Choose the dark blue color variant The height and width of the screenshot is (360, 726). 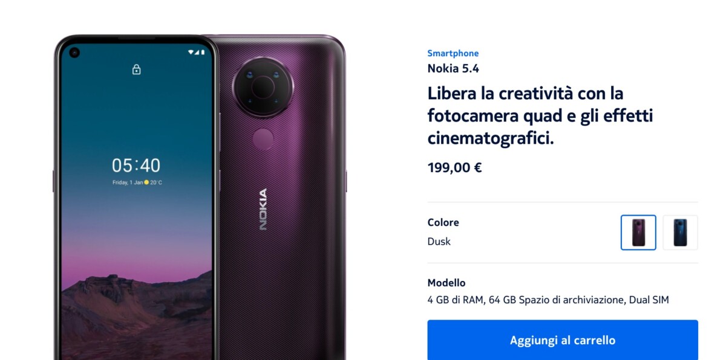tap(681, 233)
